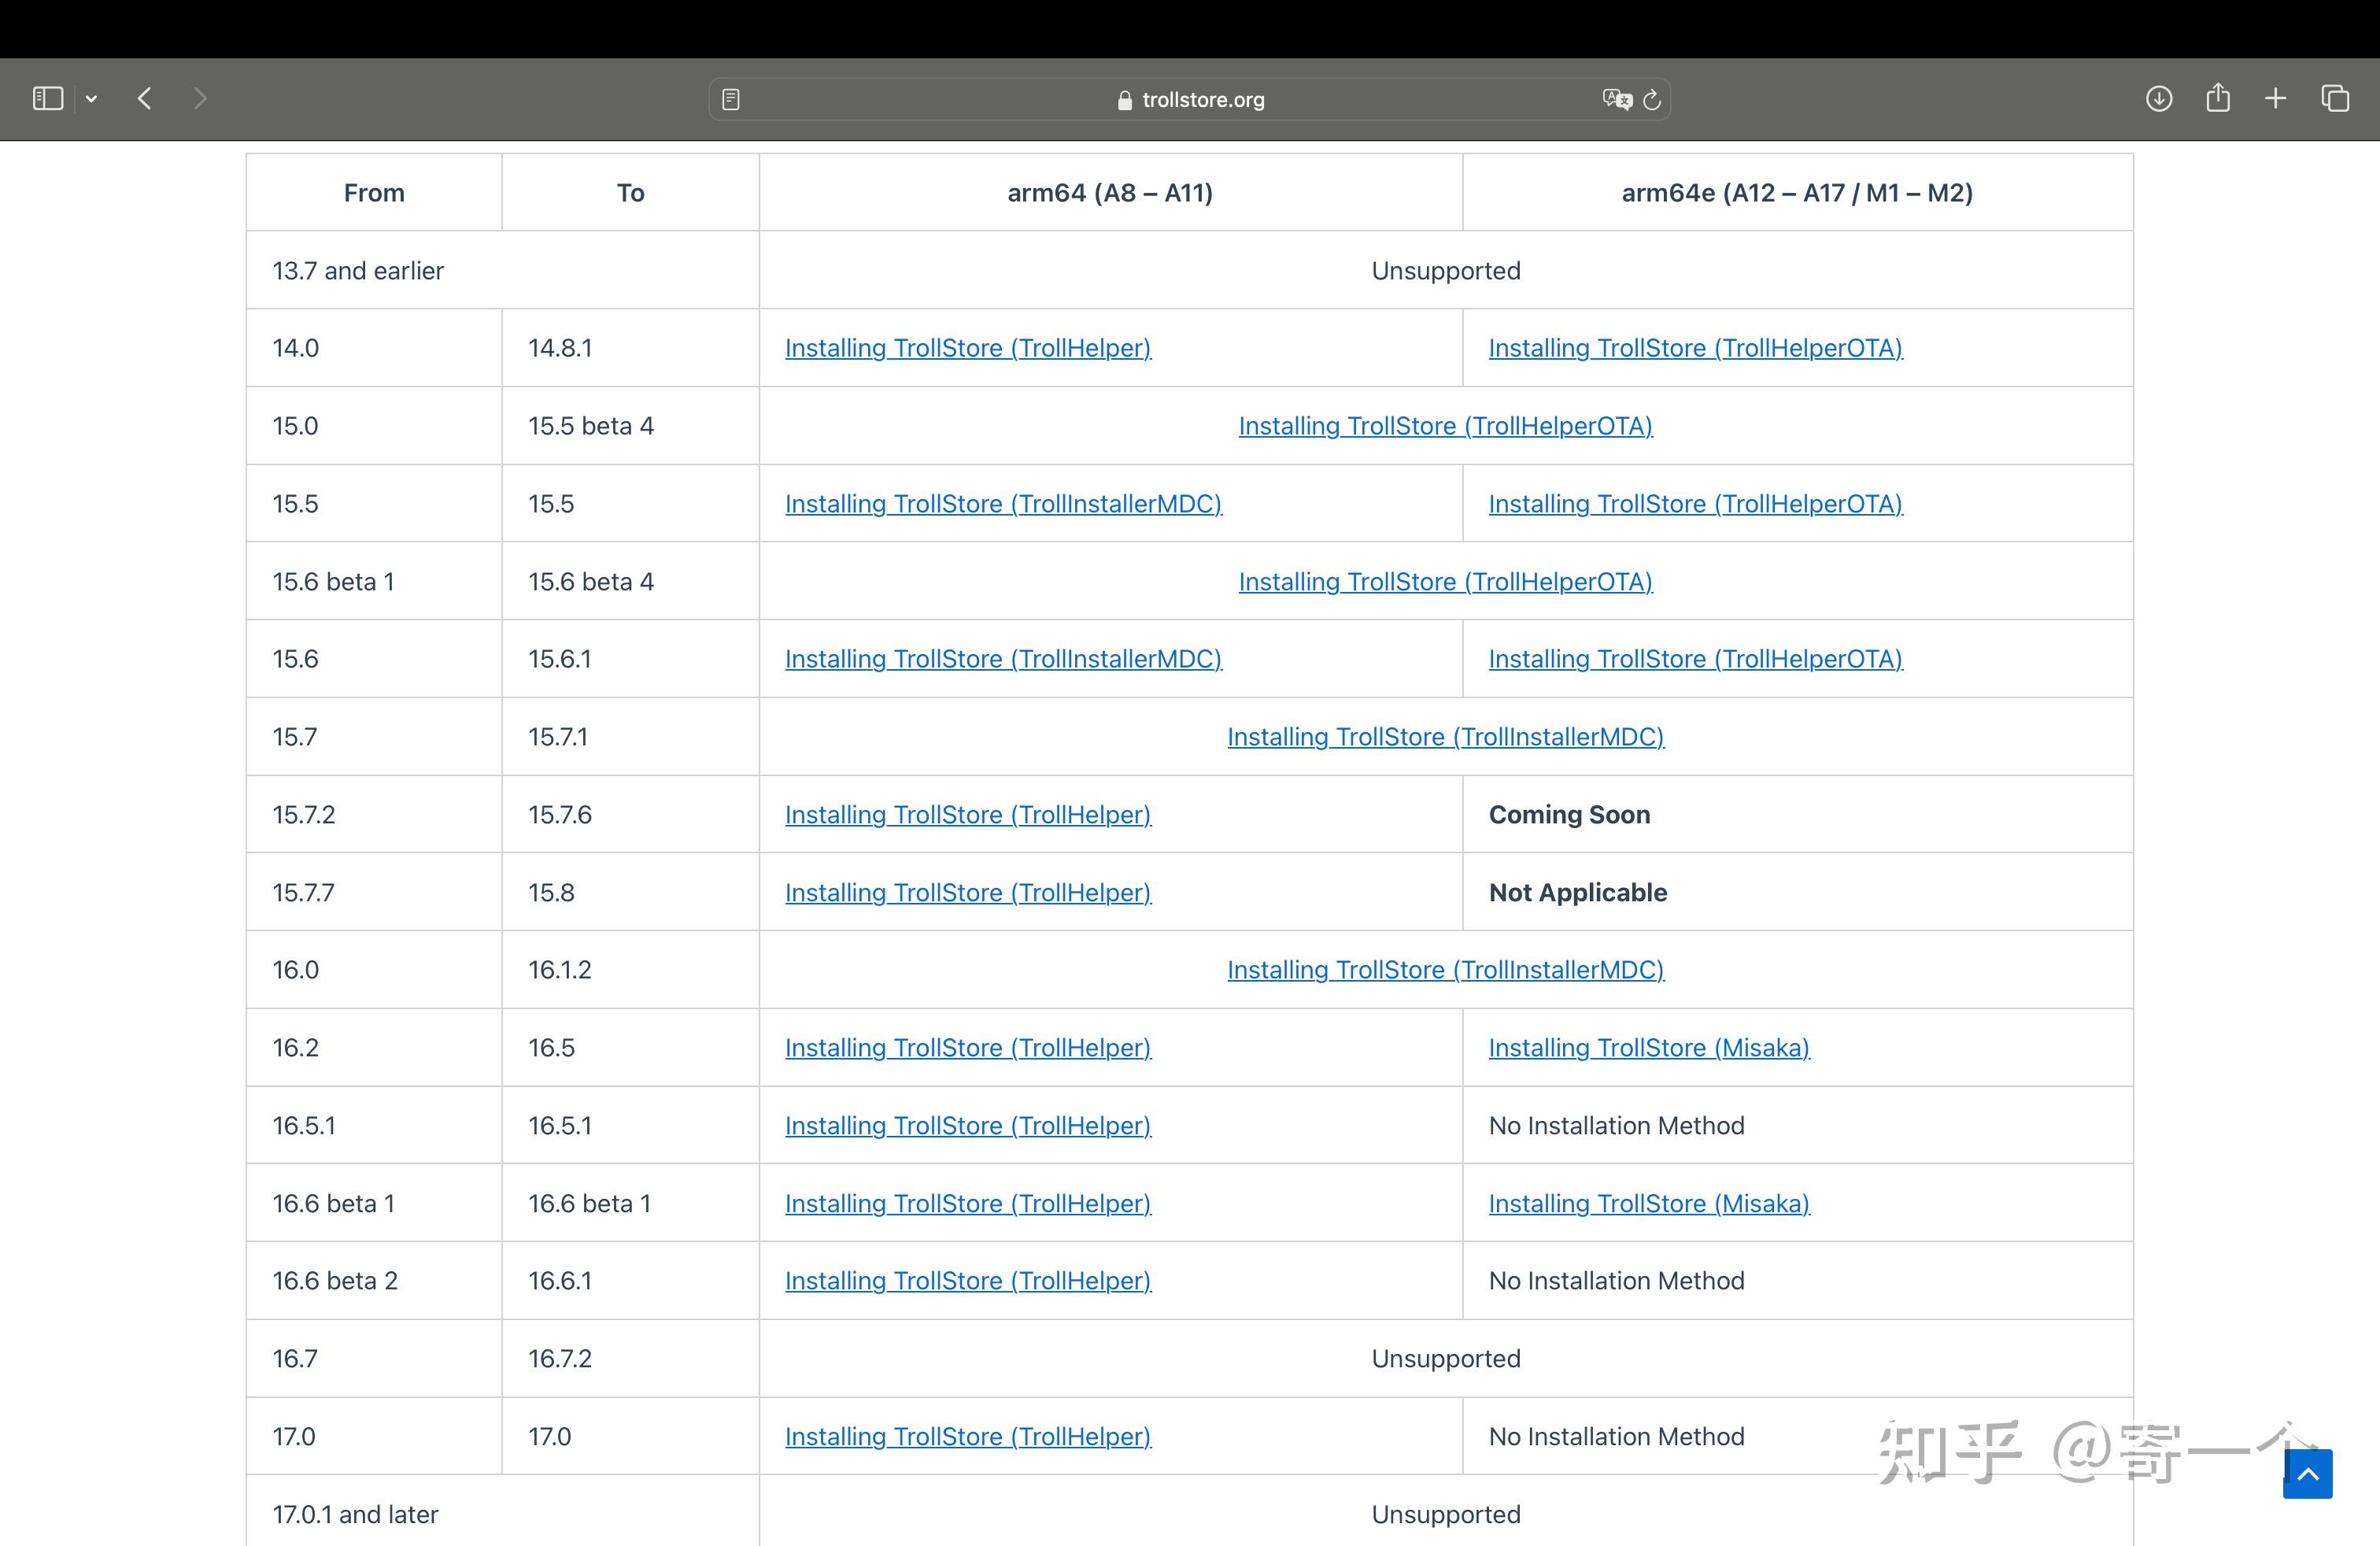Open sidebar options dropdown arrow

[x=91, y=98]
